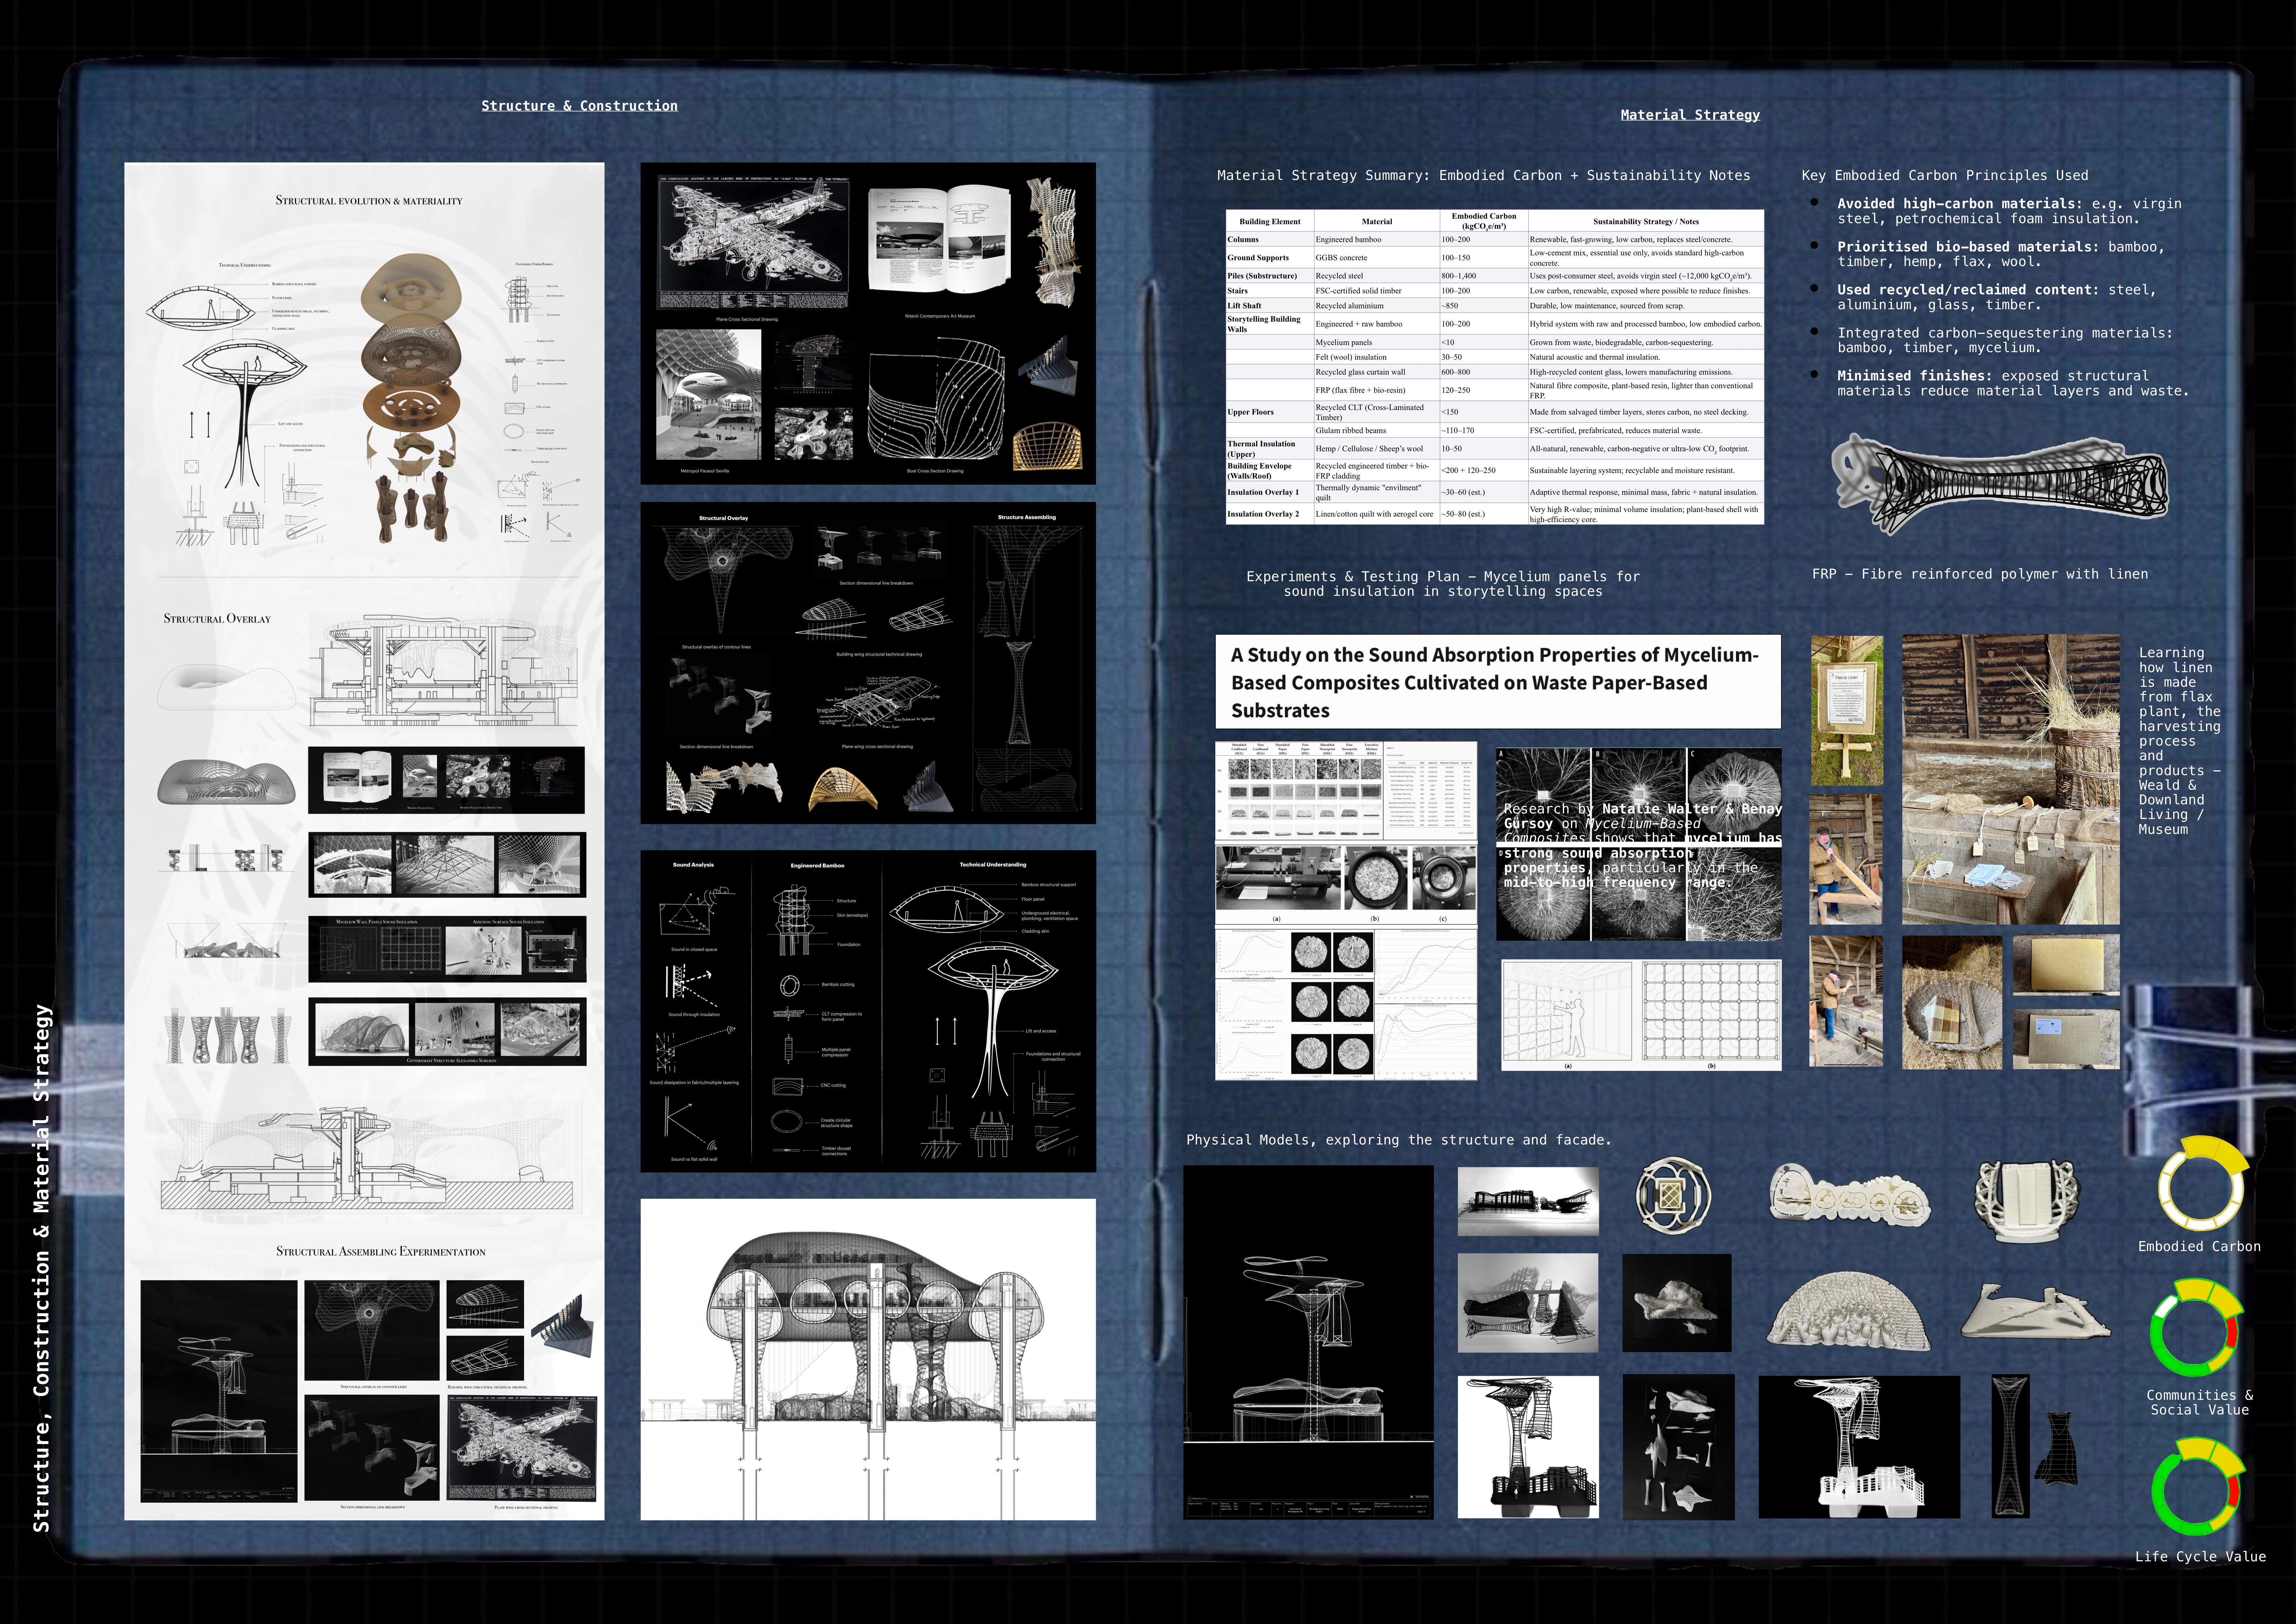Open the tall black wireframe tower drawing

point(1308,1342)
